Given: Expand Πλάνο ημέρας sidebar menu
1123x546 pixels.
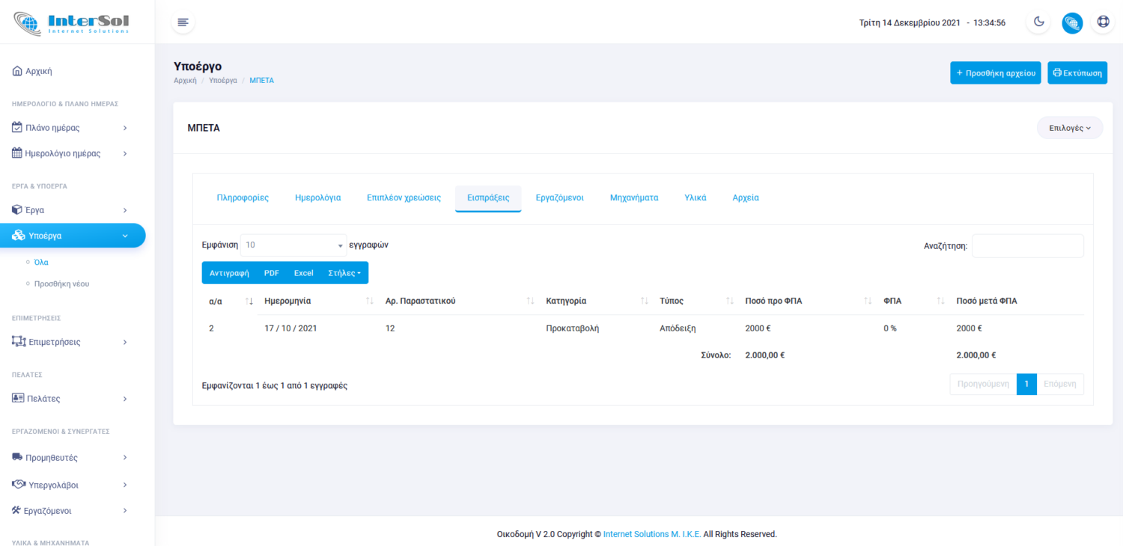Looking at the screenshot, I should [70, 128].
